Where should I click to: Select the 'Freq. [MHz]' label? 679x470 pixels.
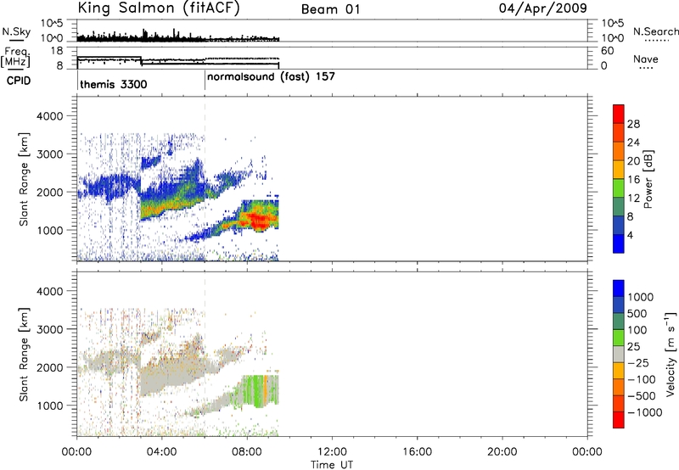click(x=15, y=58)
